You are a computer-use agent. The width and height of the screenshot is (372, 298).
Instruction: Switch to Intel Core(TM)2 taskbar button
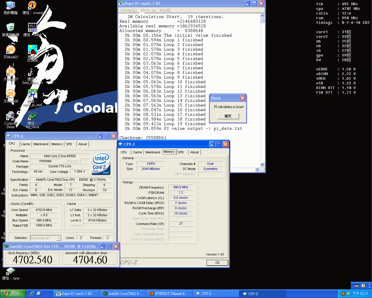(x=123, y=294)
